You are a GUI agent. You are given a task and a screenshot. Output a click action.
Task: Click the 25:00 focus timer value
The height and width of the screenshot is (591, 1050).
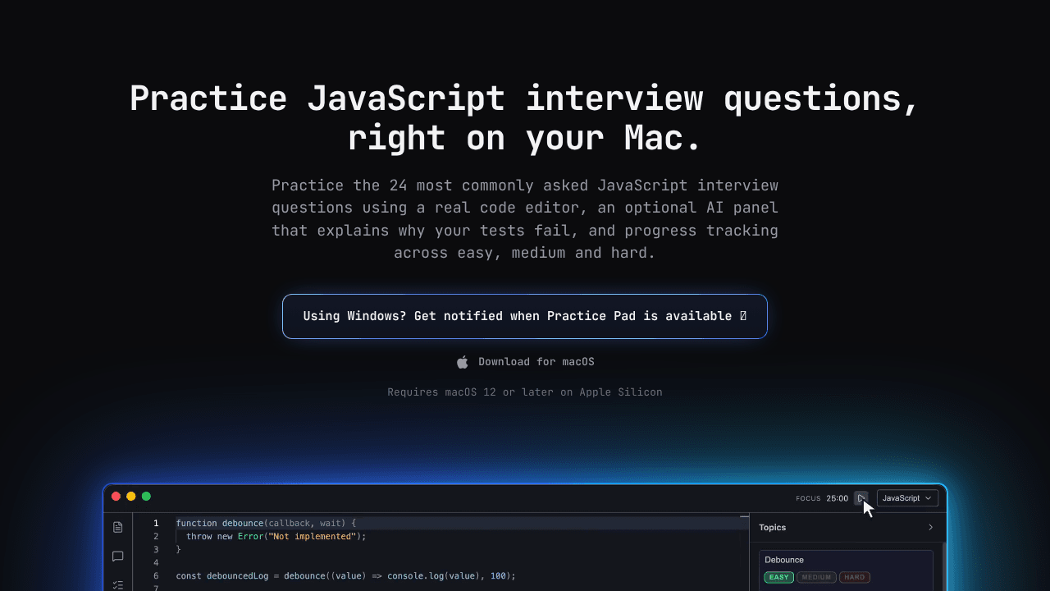point(838,498)
